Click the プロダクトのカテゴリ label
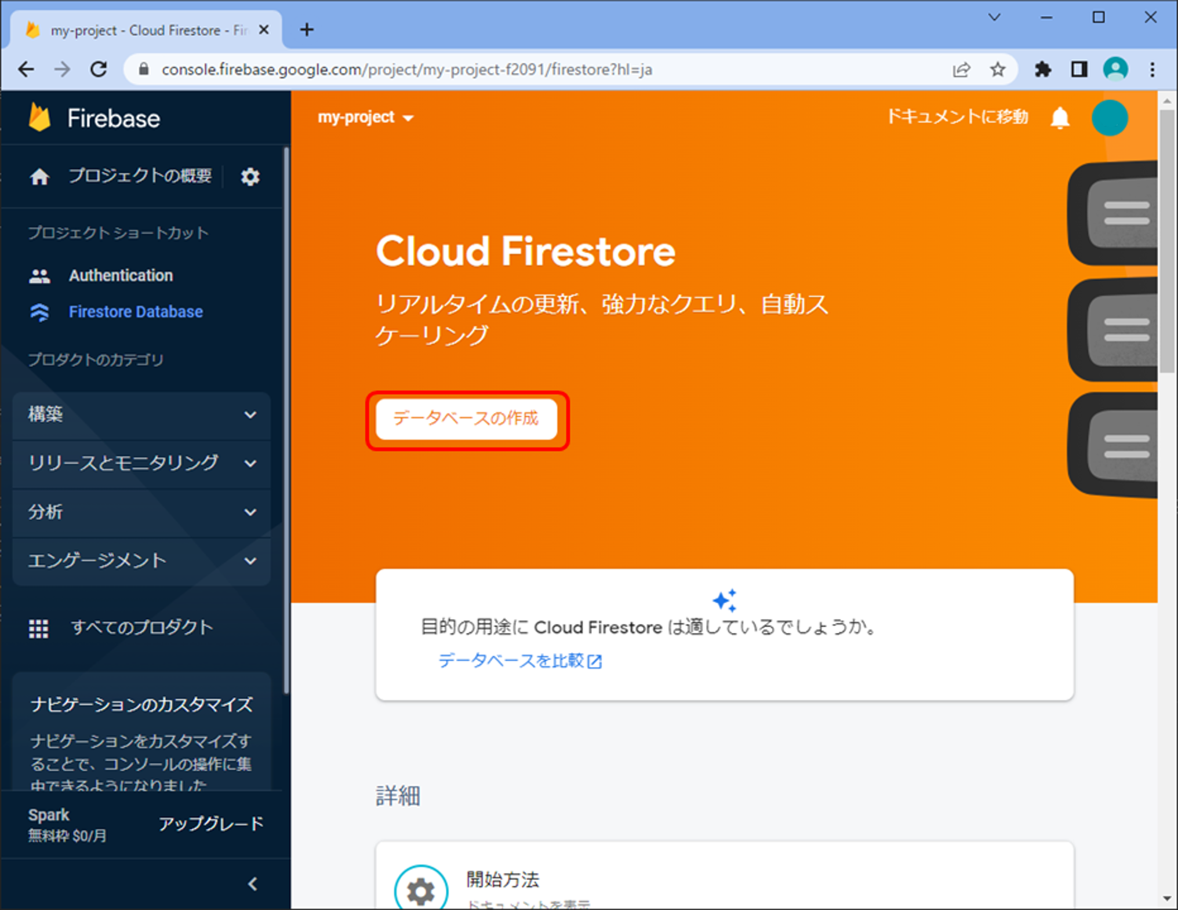Image resolution: width=1178 pixels, height=910 pixels. 96,360
